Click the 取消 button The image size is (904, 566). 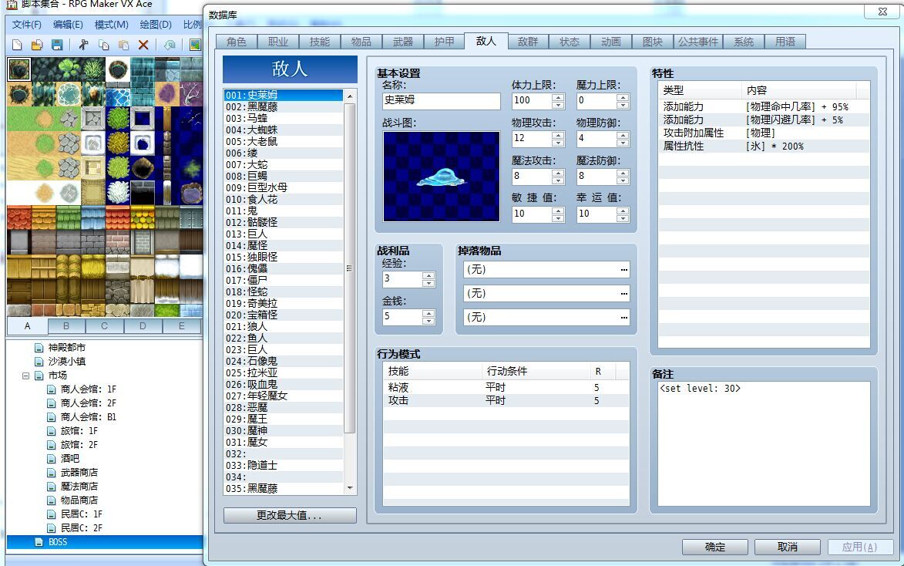pos(787,547)
